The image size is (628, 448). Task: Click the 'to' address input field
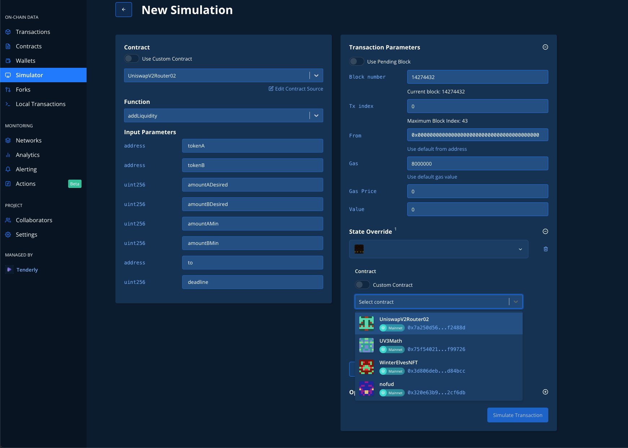[252, 263]
